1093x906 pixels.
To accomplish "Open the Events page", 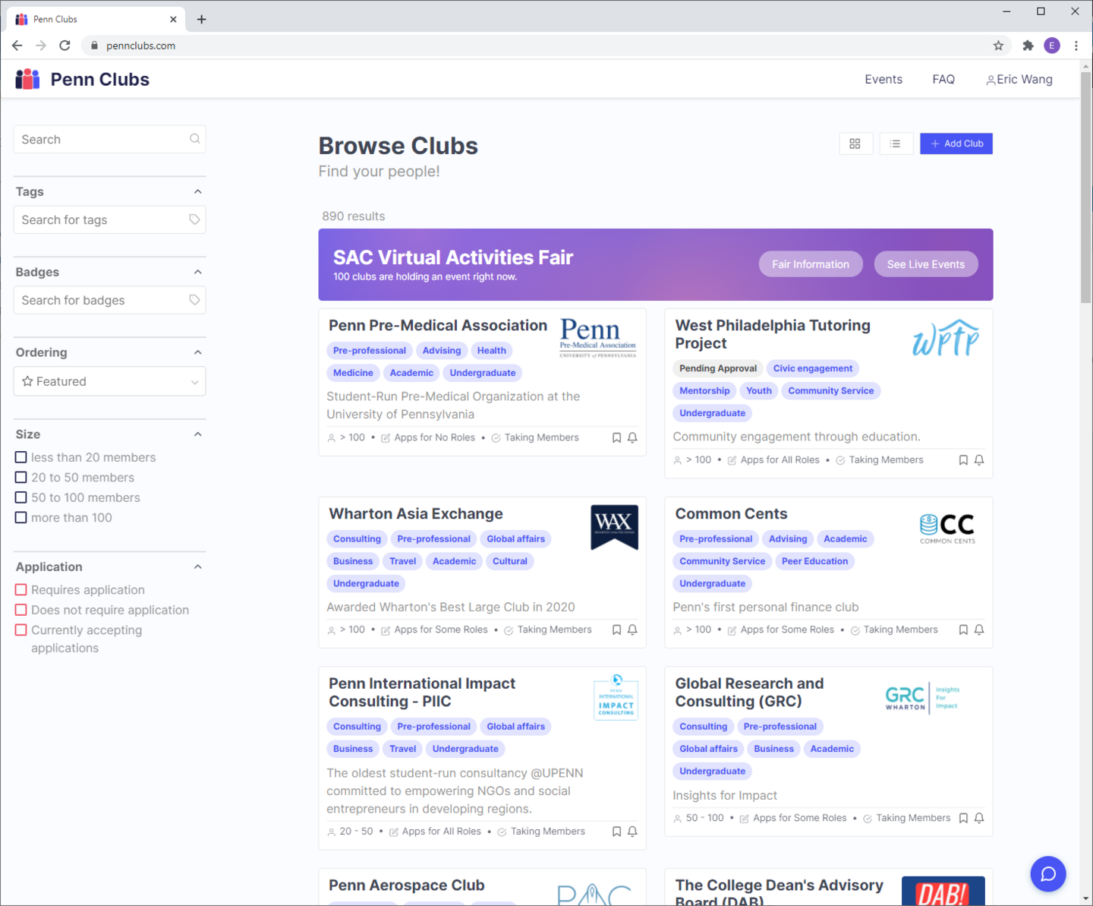I will coord(884,79).
